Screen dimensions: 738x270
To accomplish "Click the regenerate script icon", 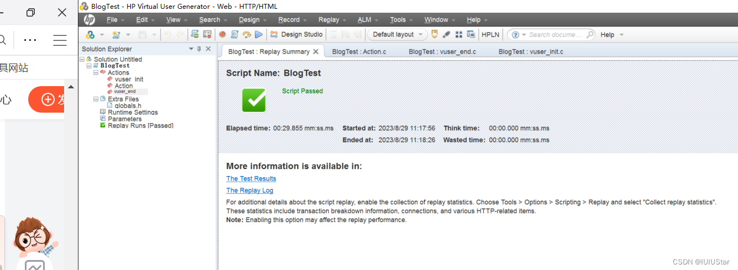I will point(195,34).
